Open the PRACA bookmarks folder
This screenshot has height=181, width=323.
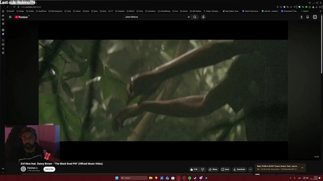pyautogui.click(x=130, y=11)
